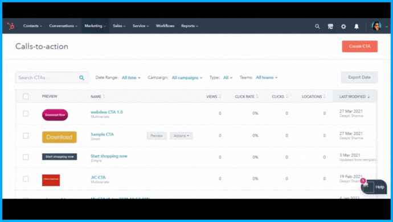Open the Type All dropdown
The width and height of the screenshot is (393, 222).
click(228, 77)
